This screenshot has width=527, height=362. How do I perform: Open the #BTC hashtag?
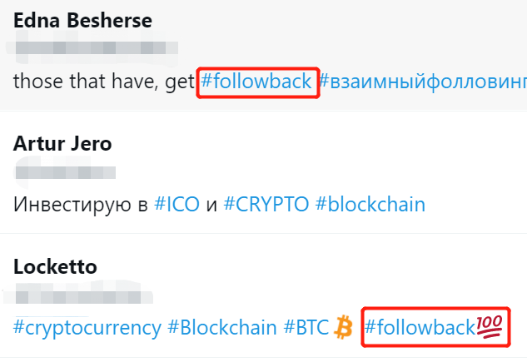(306, 327)
